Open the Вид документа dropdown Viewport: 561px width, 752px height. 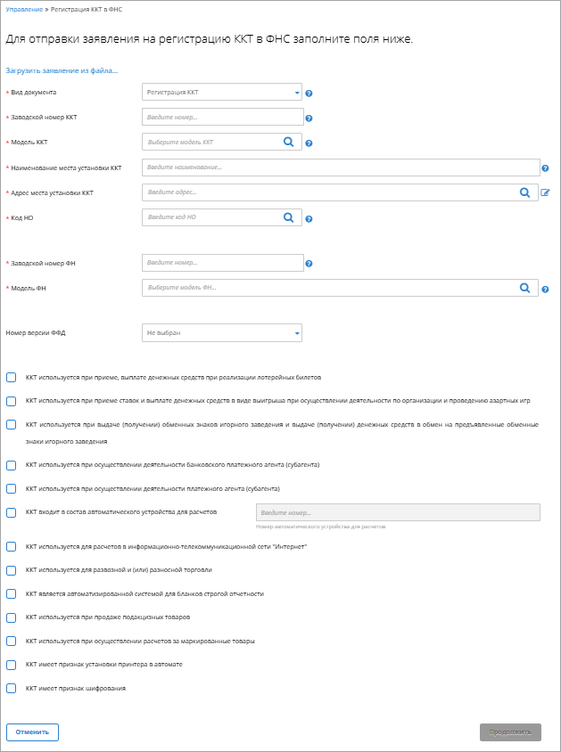click(222, 93)
